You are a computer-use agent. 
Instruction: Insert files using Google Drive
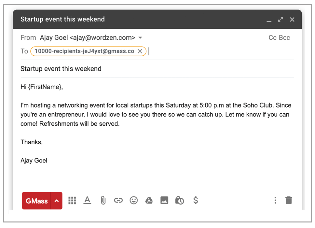coord(149,201)
